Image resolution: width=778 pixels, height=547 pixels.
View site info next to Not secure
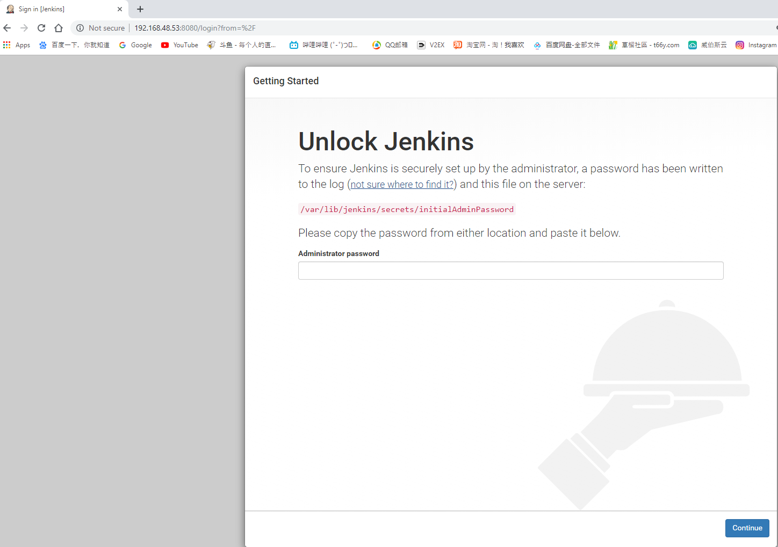pyautogui.click(x=80, y=28)
